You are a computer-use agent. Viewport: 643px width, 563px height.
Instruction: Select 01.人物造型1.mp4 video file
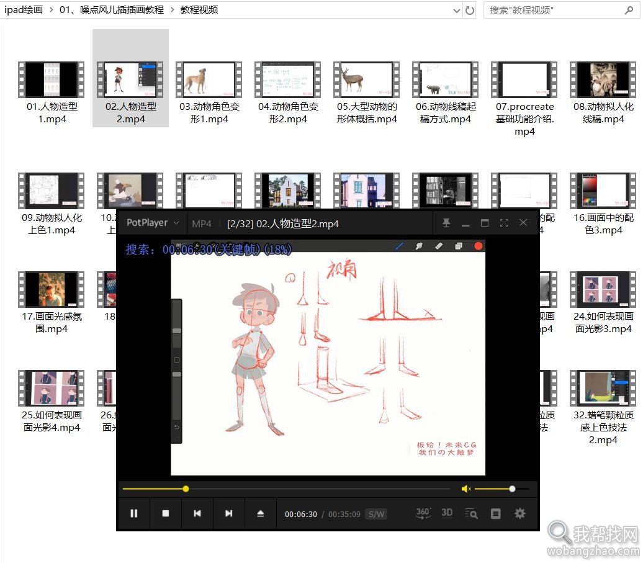52,91
